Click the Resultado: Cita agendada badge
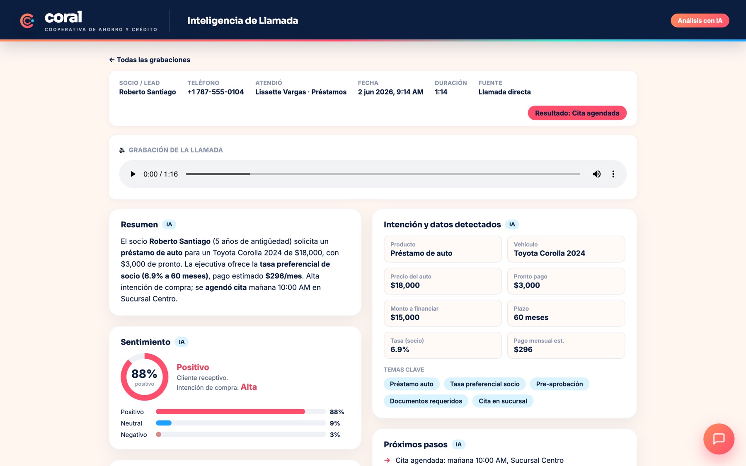The image size is (746, 466). [x=577, y=113]
